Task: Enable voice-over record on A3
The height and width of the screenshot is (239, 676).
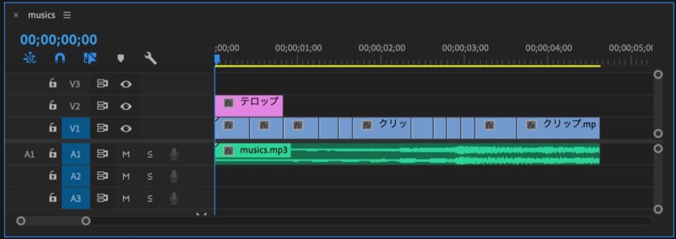Action: 174,199
